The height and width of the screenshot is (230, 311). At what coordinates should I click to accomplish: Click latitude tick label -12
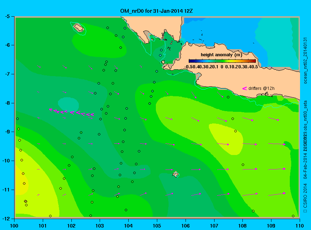tap(6, 218)
